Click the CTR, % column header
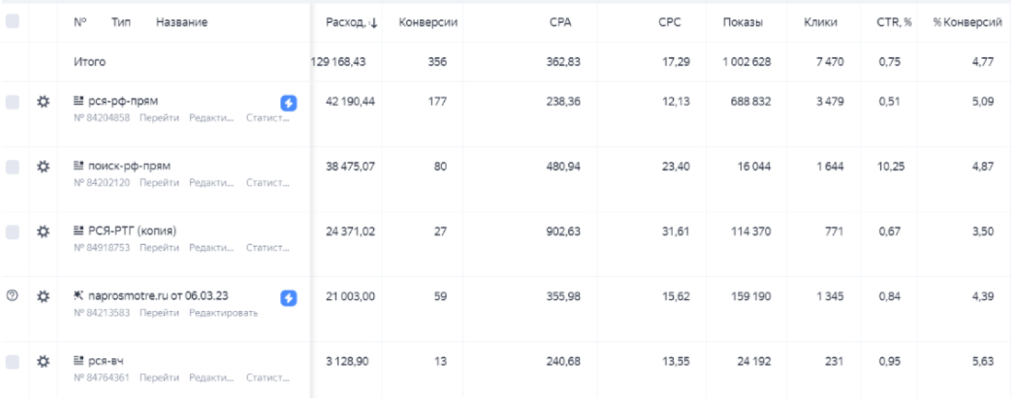Image resolution: width=1013 pixels, height=398 pixels. (894, 22)
